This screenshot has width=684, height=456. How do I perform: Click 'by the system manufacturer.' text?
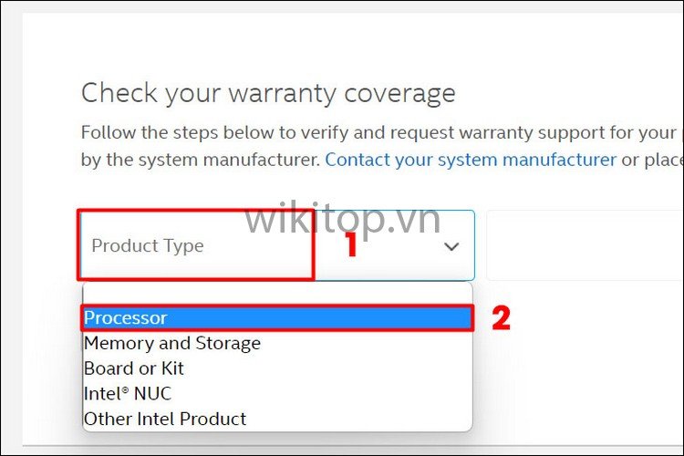(200, 160)
